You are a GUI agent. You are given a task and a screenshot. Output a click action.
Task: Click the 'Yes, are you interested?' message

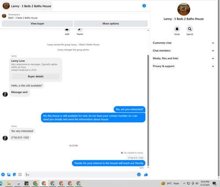pos(129,109)
